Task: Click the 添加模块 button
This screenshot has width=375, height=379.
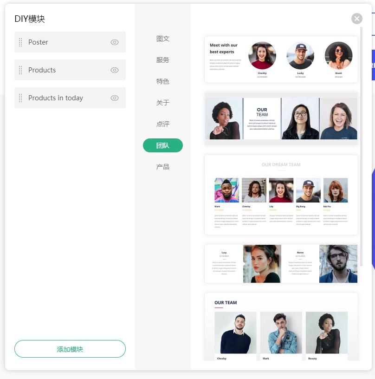Action: pos(70,349)
